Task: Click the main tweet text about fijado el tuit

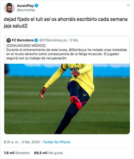Action: pyautogui.click(x=66, y=23)
